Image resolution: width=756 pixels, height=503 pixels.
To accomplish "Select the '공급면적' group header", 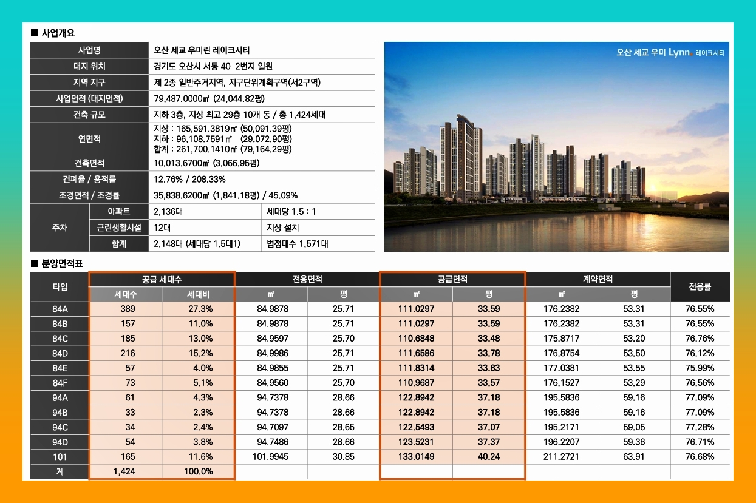I will coord(452,279).
